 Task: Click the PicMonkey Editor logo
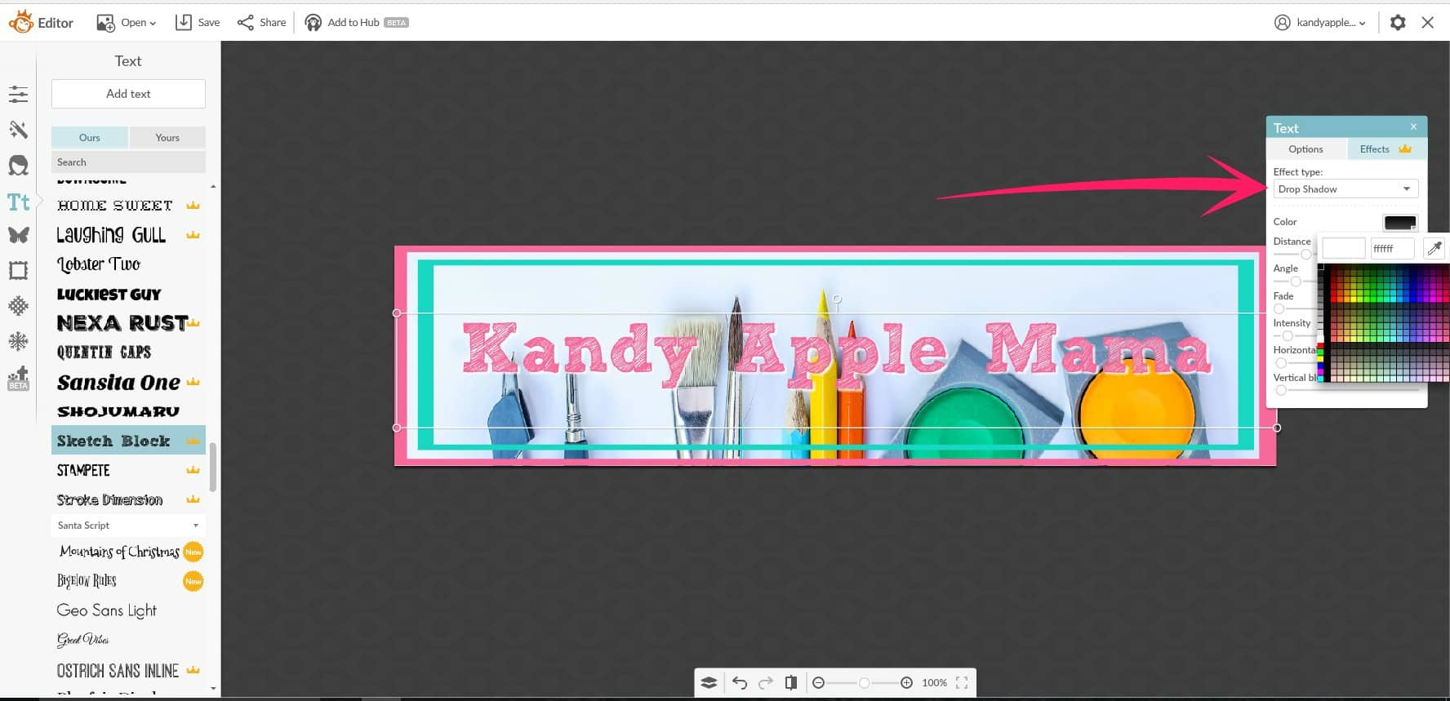(41, 22)
